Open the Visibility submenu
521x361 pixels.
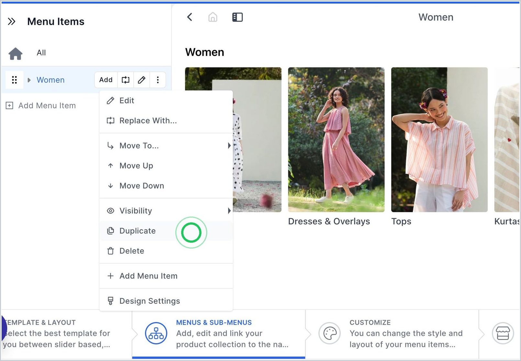[166, 211]
